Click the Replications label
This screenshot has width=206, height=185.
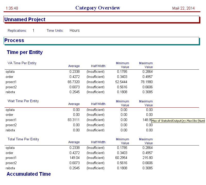coord(17,30)
